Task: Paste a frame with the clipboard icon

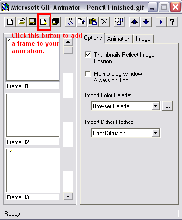Action: tap(93, 22)
